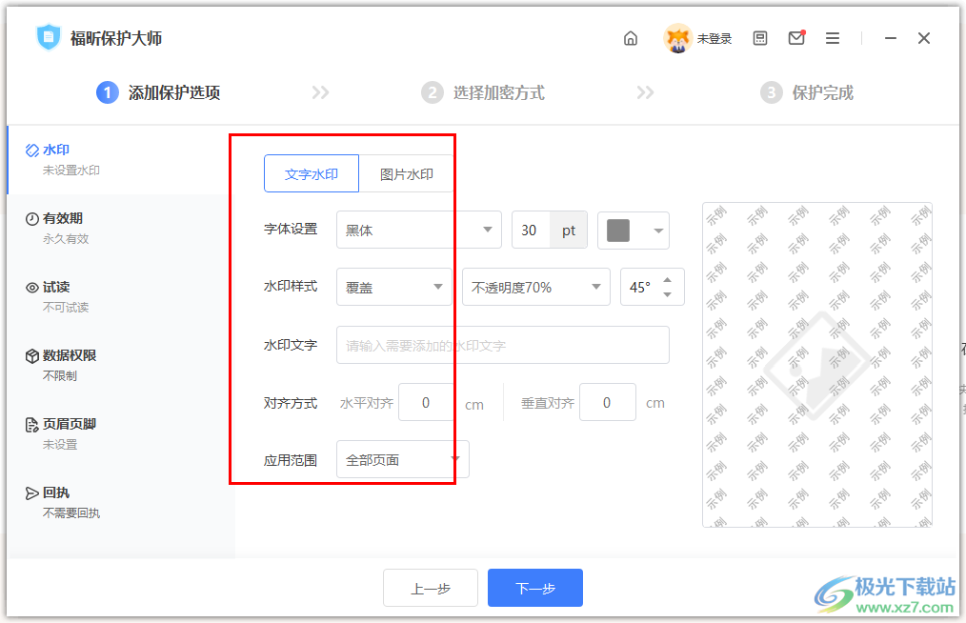Open the 全部页面 range dropdown
Viewport: 966px width, 623px height.
coord(403,459)
